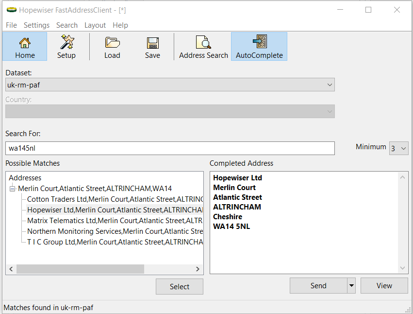The width and height of the screenshot is (413, 314).
Task: Select Cotton Traders Ltd address entry
Action: 114,199
